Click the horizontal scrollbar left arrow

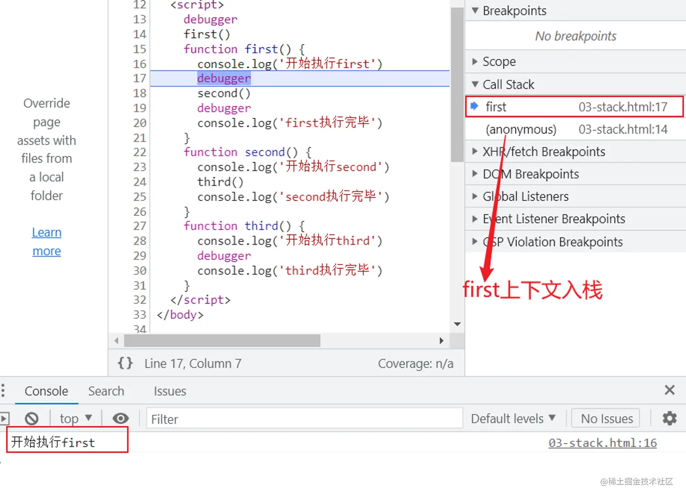[x=117, y=340]
